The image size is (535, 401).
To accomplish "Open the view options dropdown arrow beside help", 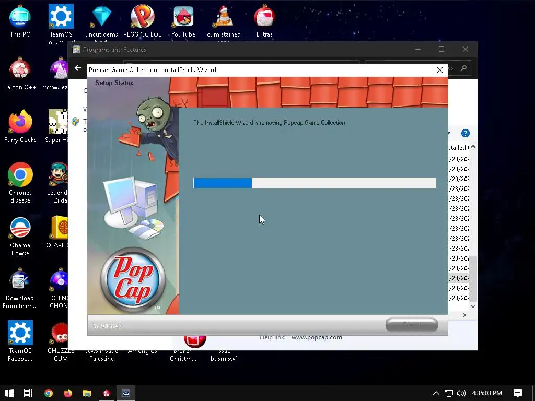I will click(x=449, y=133).
